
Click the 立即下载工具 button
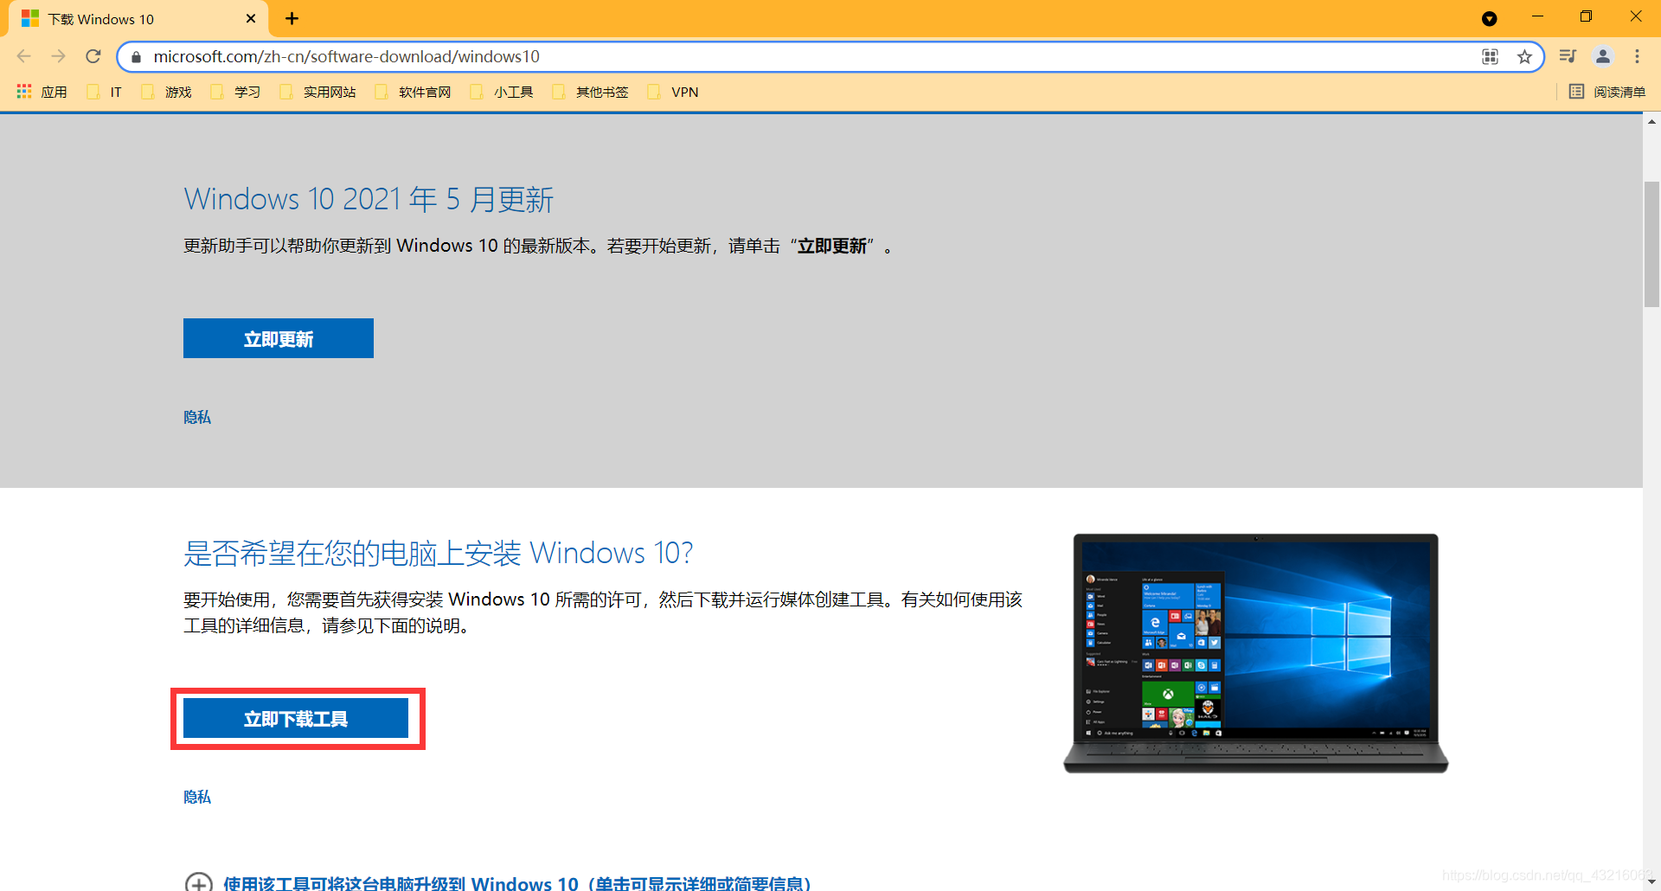[296, 718]
